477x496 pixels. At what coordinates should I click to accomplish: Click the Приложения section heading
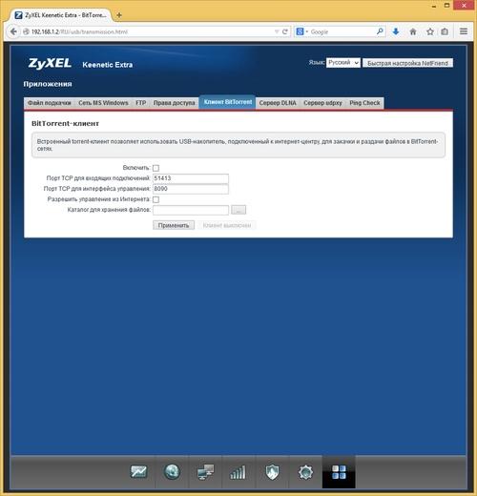(x=48, y=84)
